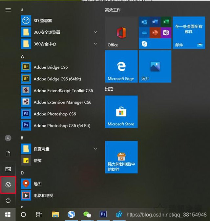This screenshot has height=221, width=210.
Task: Click the letter A section header
Action: 22,56
